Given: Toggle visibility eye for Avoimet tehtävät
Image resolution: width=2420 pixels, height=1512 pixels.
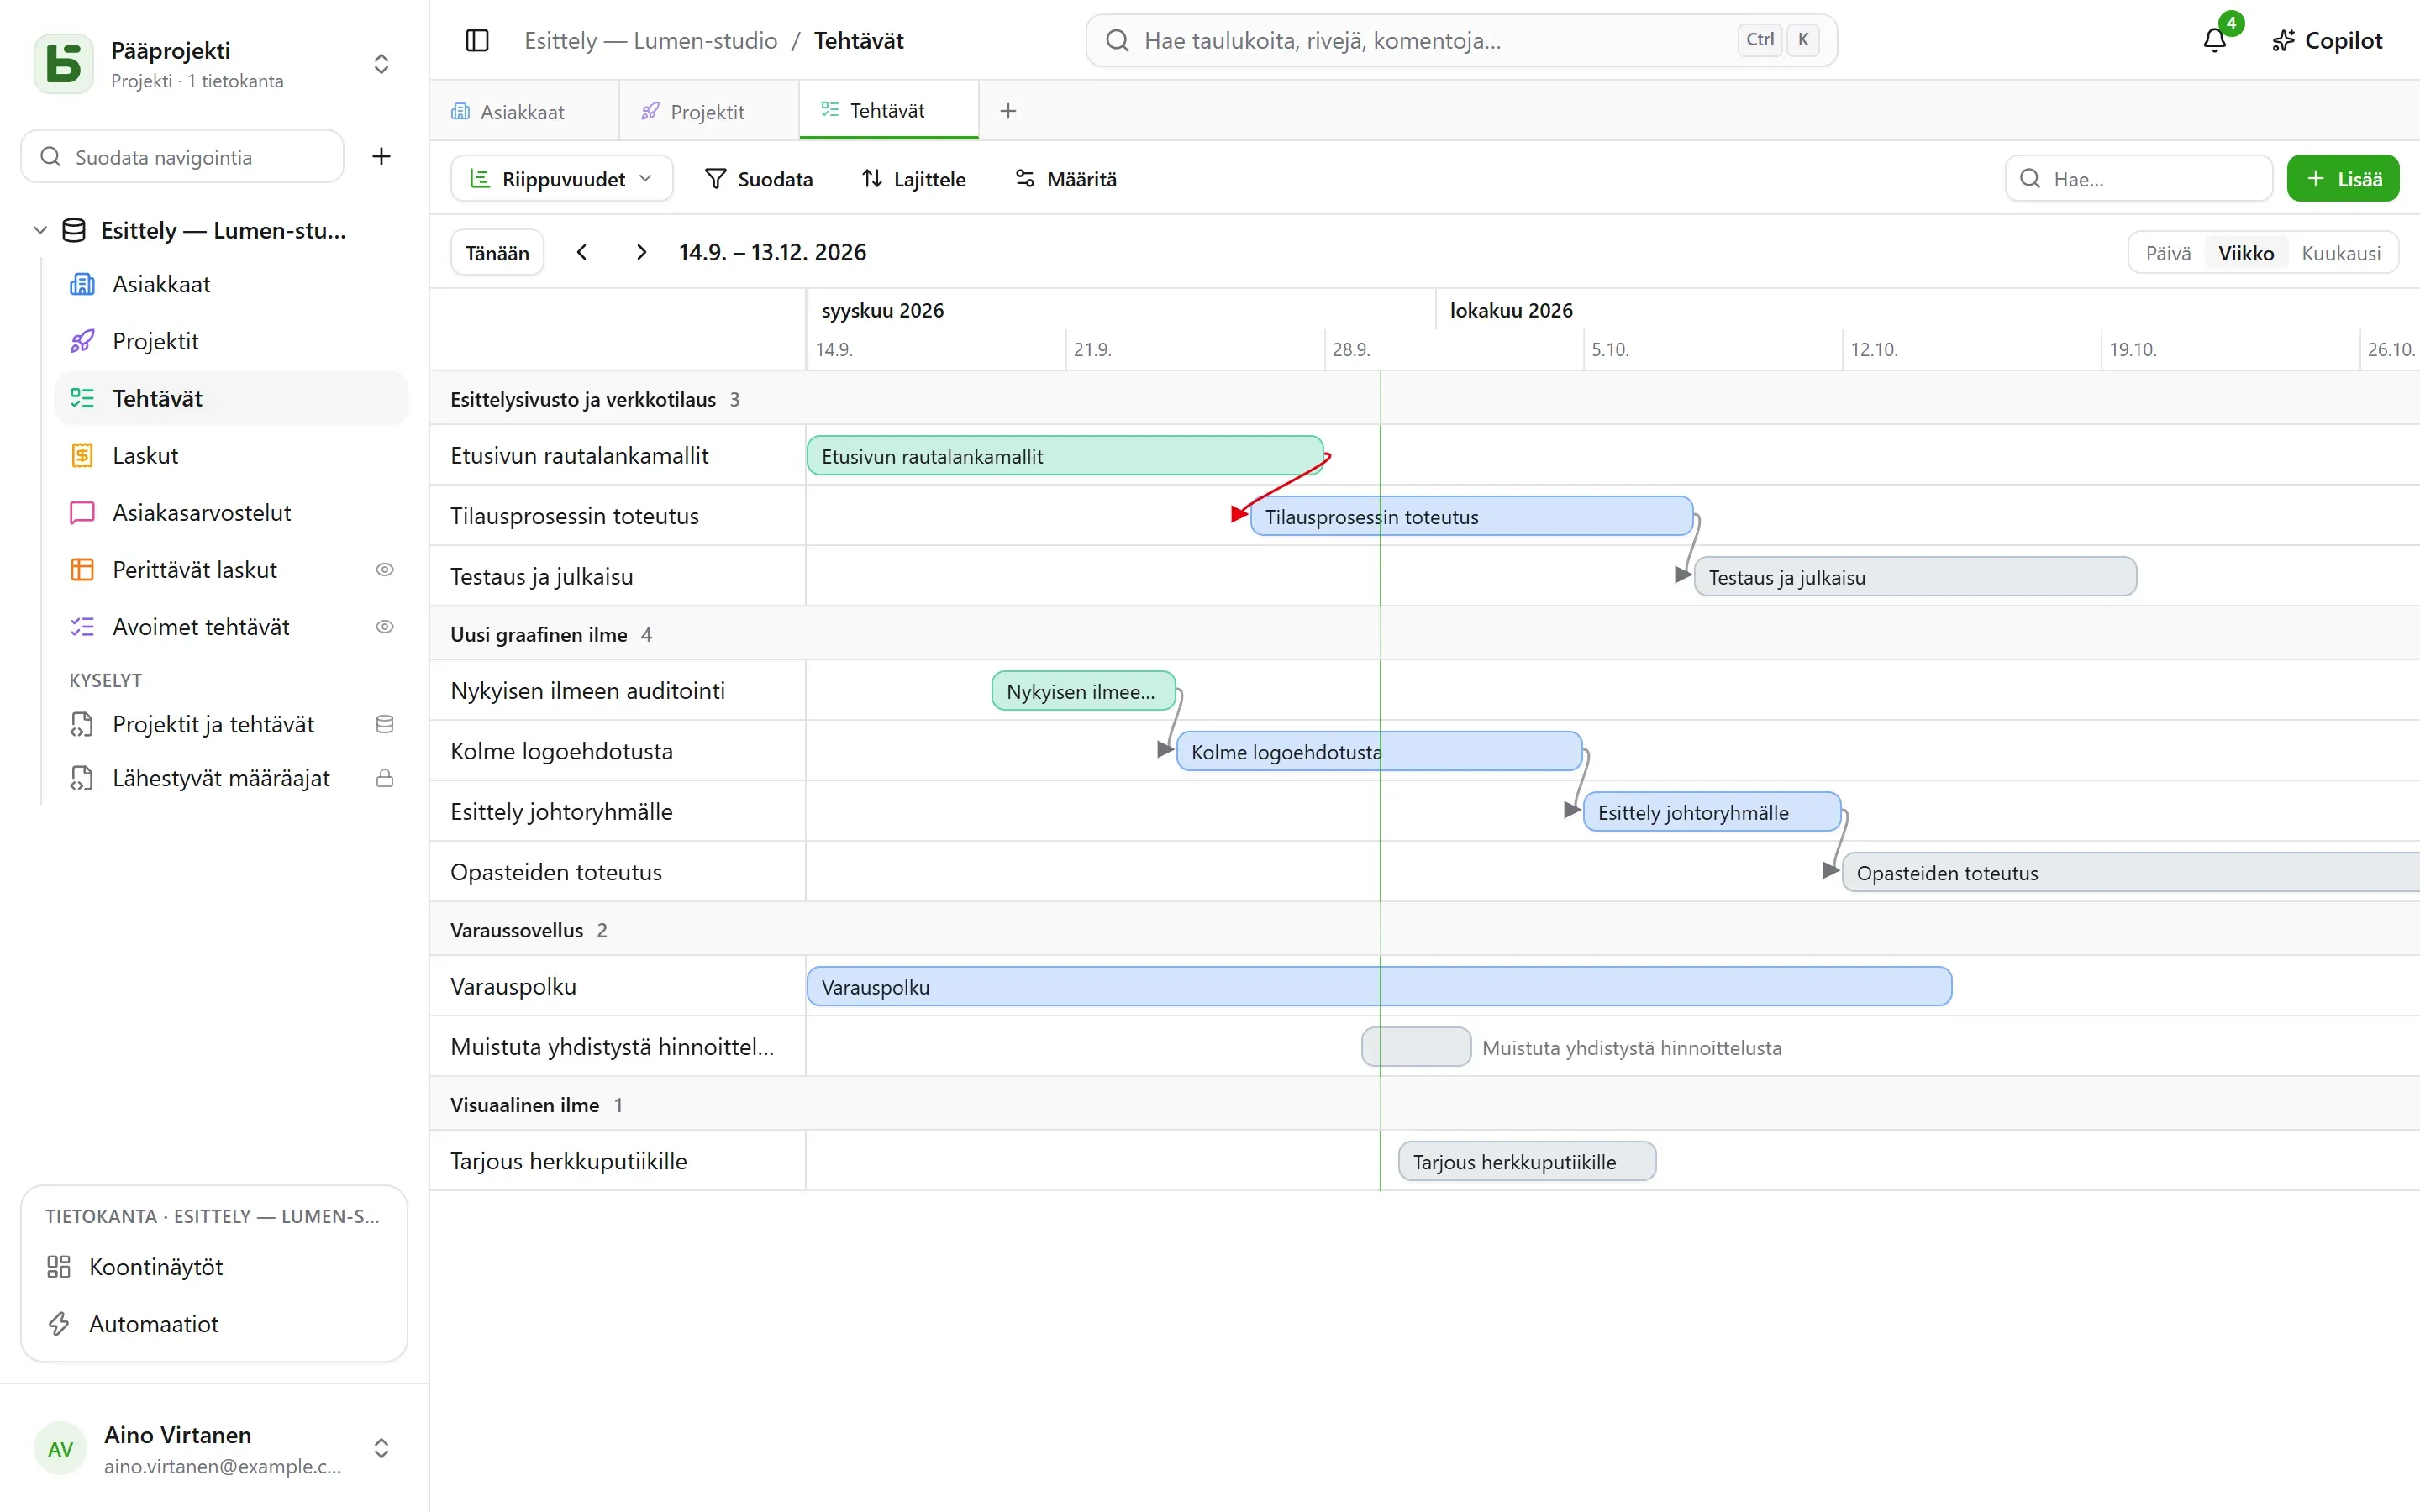Looking at the screenshot, I should pos(384,627).
